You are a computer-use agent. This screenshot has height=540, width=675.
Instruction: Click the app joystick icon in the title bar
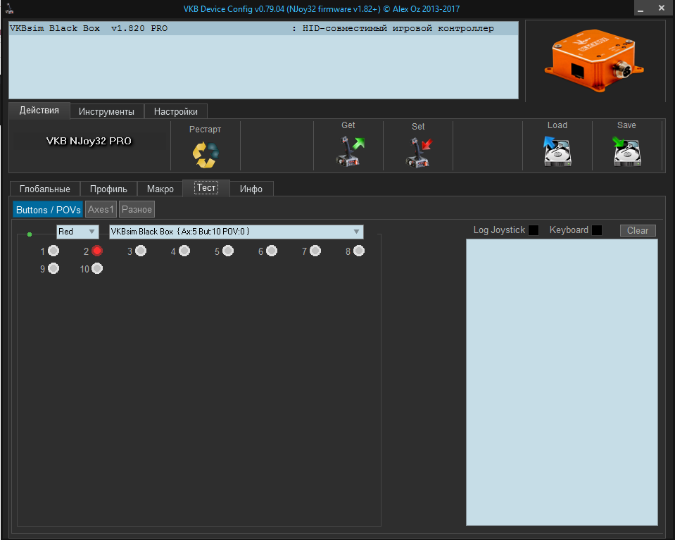click(x=9, y=8)
